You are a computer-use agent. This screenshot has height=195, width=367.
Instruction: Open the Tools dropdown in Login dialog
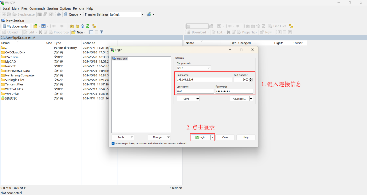pyautogui.click(x=123, y=137)
